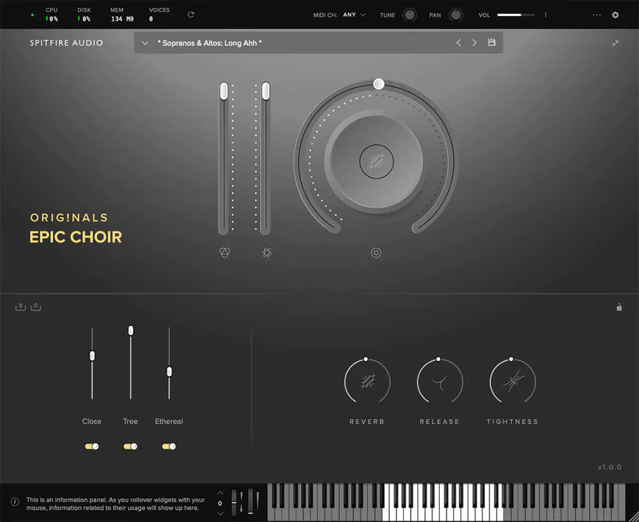Click the pitch bend wheel
The height and width of the screenshot is (522, 639).
coord(234,502)
